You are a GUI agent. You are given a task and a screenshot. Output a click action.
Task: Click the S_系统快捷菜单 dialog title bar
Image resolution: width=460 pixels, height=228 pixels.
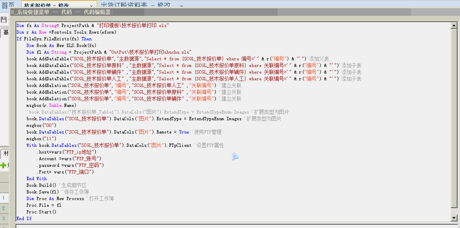(235, 12)
